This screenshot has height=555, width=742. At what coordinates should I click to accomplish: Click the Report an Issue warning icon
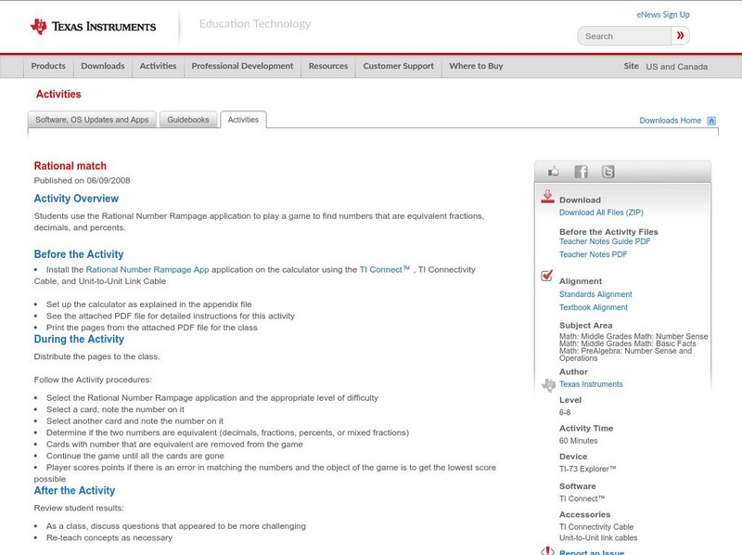pos(547,551)
